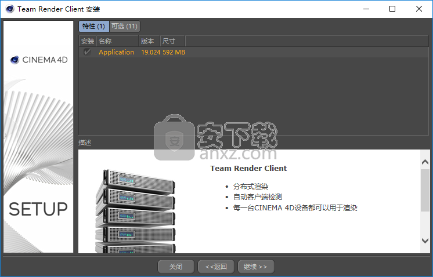Click the 关闭 button
Image resolution: width=433 pixels, height=277 pixels.
click(x=176, y=267)
